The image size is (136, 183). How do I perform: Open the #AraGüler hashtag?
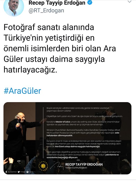pyautogui.click(x=22, y=91)
